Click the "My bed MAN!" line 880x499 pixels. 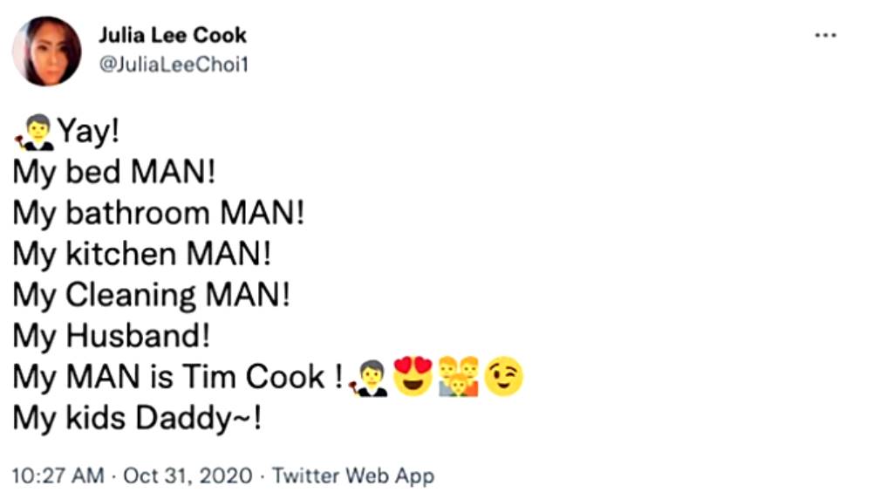(x=113, y=172)
